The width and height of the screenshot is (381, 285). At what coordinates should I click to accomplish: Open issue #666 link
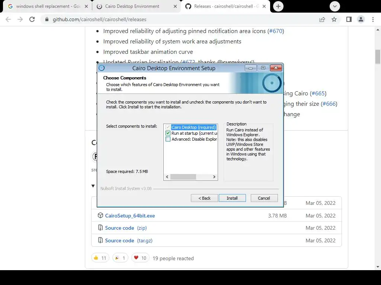[329, 104]
